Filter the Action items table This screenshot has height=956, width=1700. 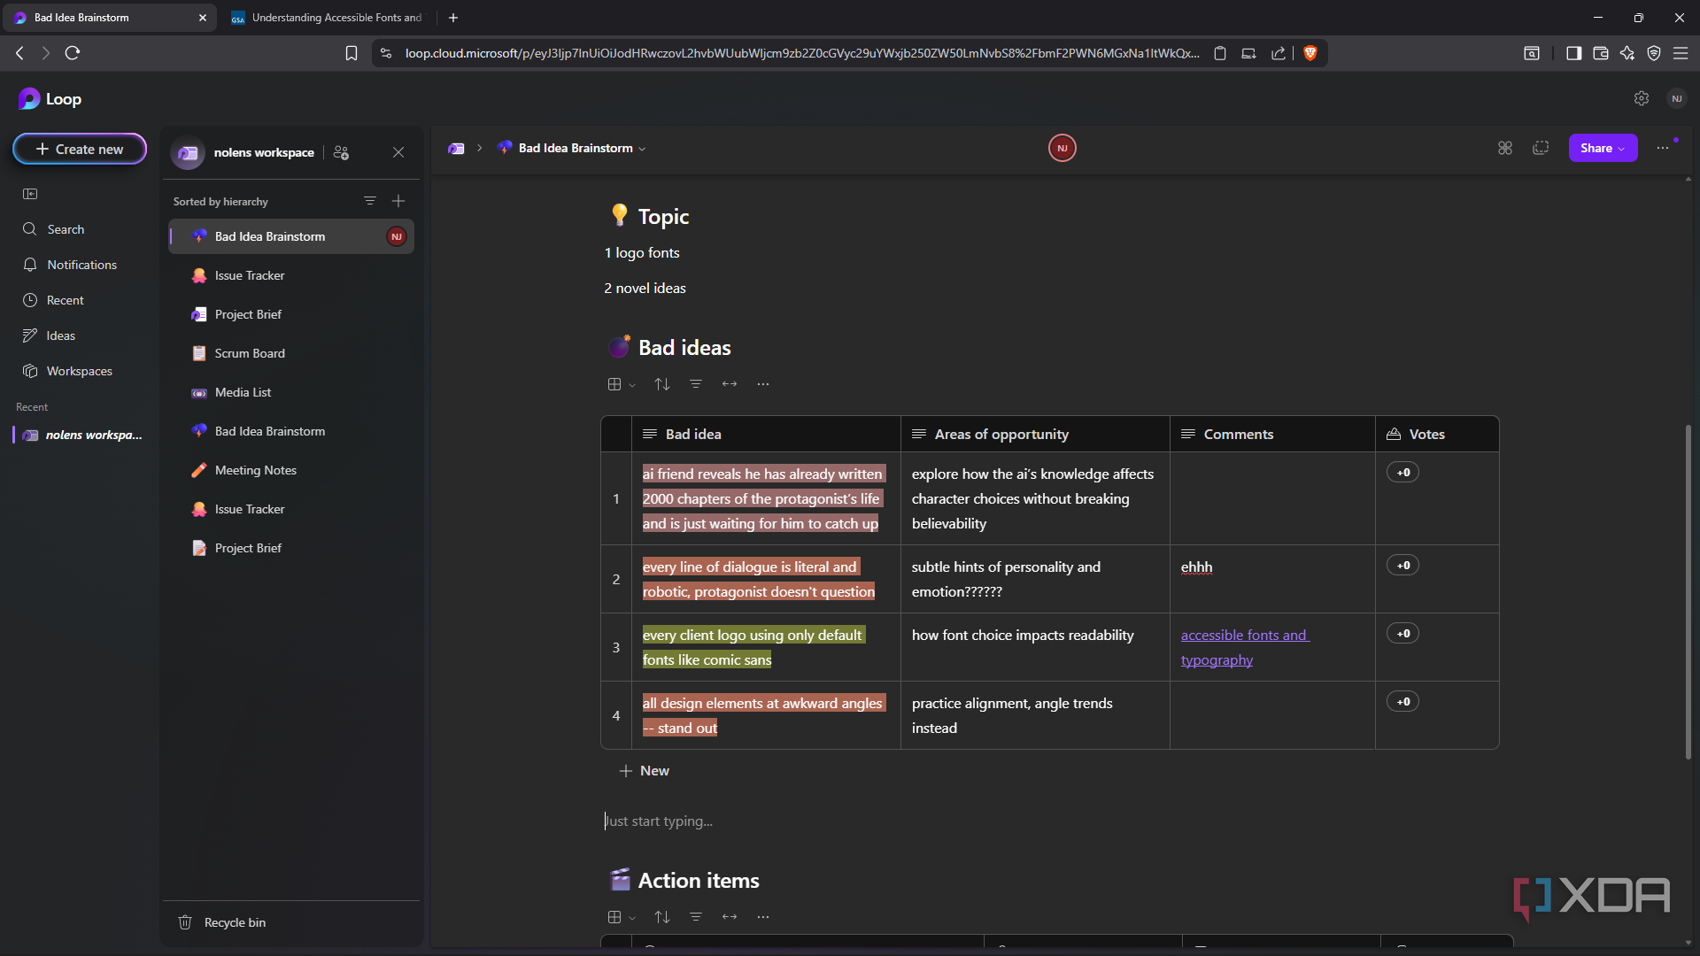tap(696, 917)
